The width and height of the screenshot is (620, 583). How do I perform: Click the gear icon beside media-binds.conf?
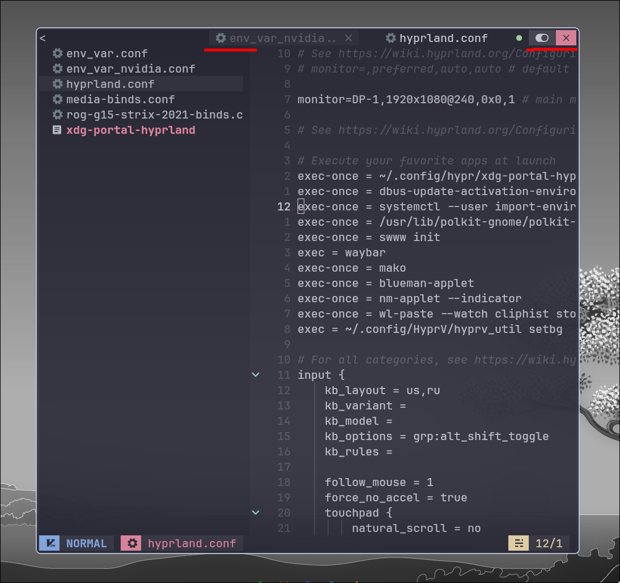pos(57,99)
